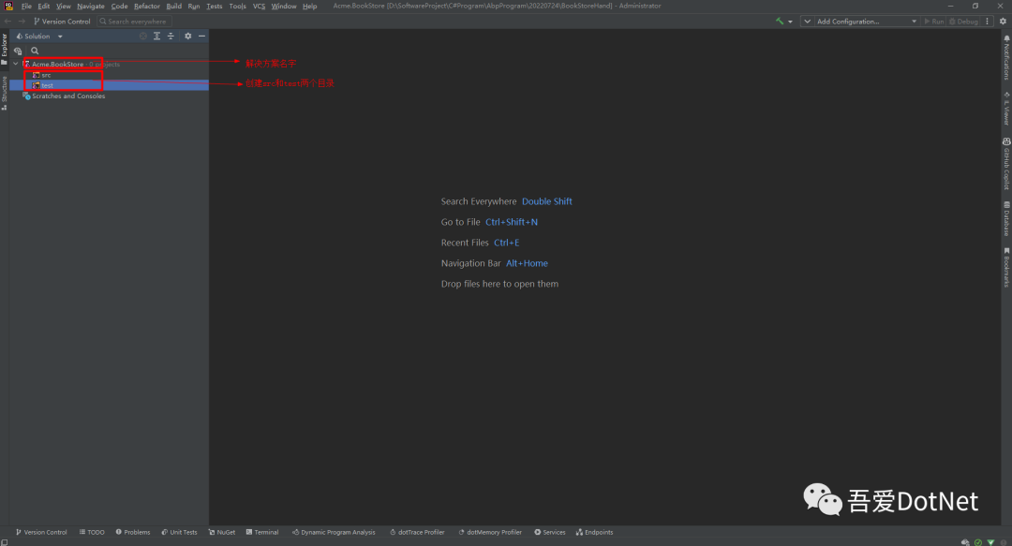Open Dynamic Program Analysis tool window
Screen dimensions: 1012x546
[334, 533]
